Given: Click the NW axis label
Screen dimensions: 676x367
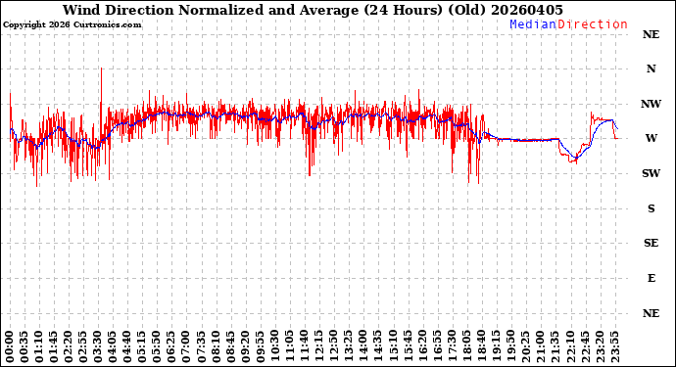Looking at the screenshot, I should [x=651, y=104].
